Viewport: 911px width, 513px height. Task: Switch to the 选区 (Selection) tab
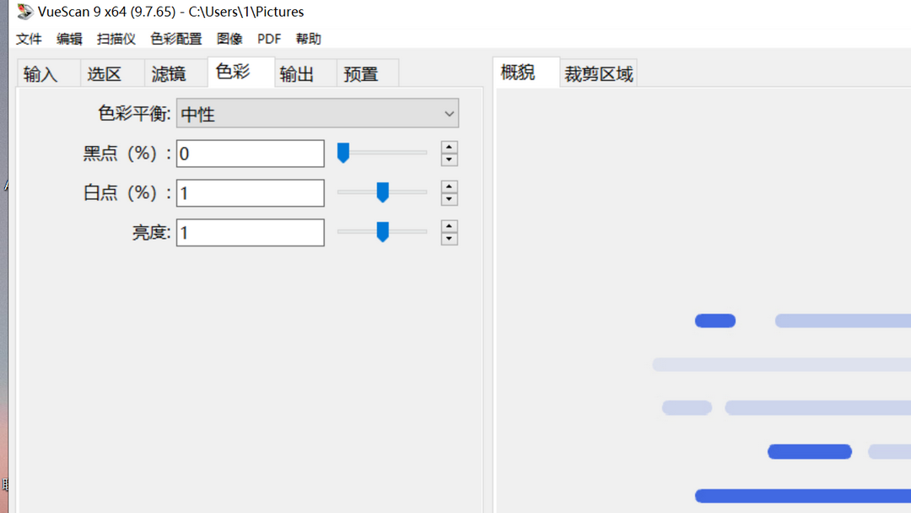103,73
